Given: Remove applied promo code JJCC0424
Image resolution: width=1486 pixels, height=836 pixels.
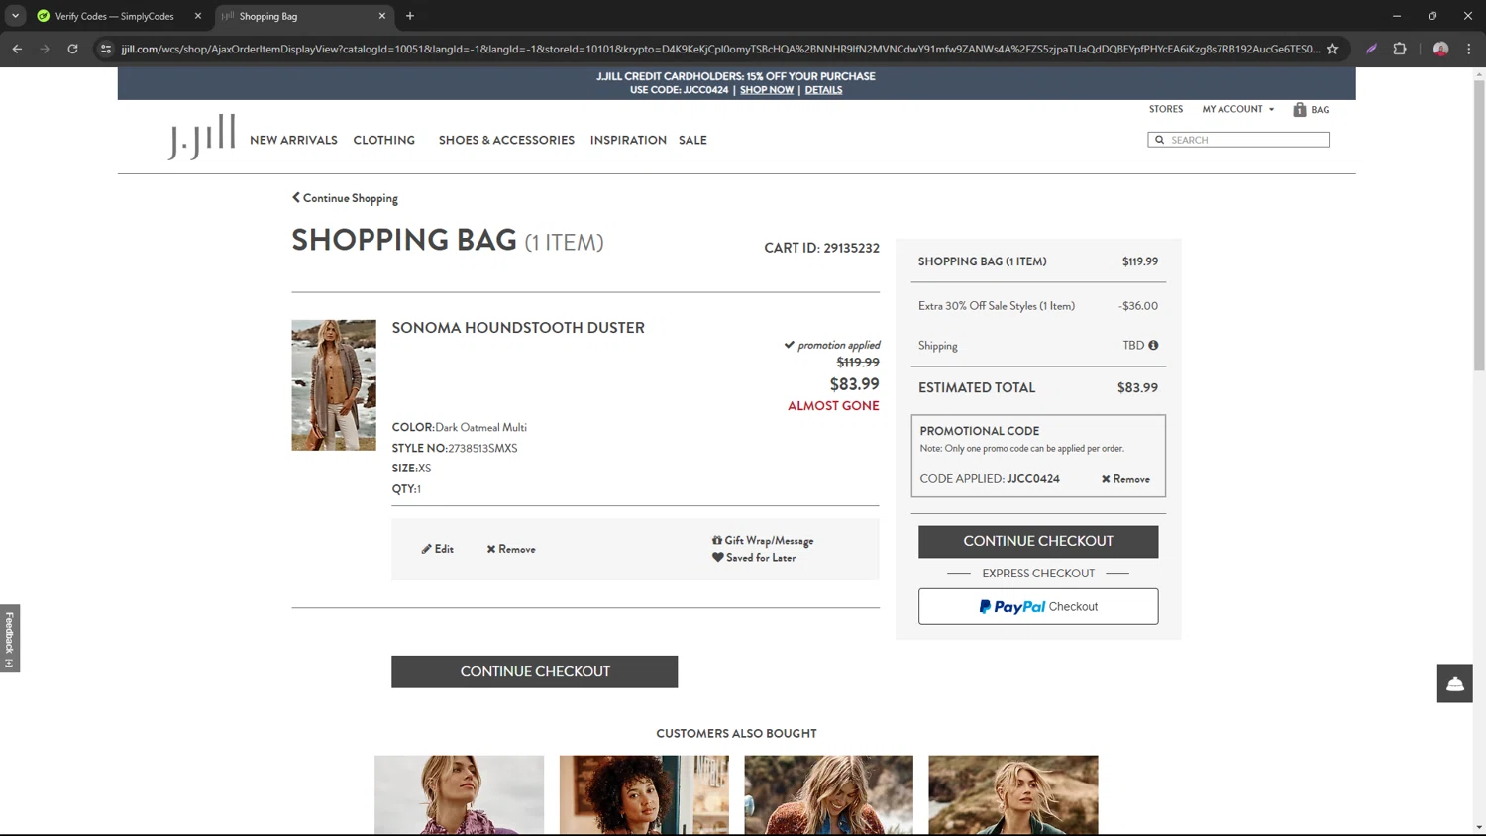Looking at the screenshot, I should click(x=1125, y=479).
